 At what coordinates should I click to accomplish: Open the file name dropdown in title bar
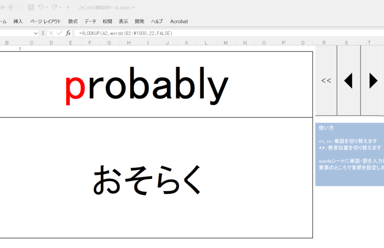133,8
